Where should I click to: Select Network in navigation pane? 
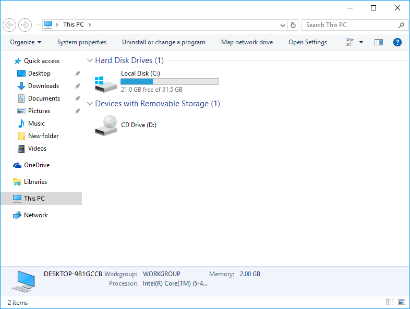pyautogui.click(x=35, y=215)
